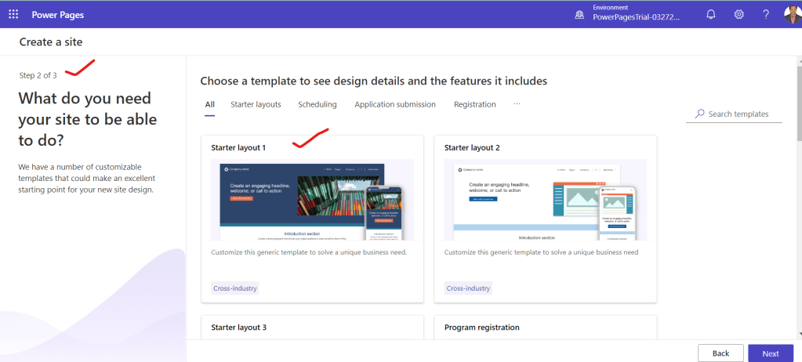This screenshot has width=802, height=362.
Task: Click the environment picker icon
Action: [x=579, y=14]
